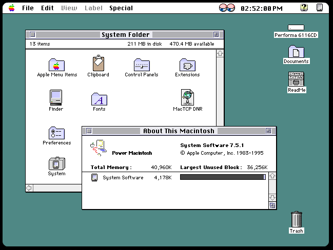The height and width of the screenshot is (250, 333).
Task: Click the '13 items' text
Action: coord(40,44)
